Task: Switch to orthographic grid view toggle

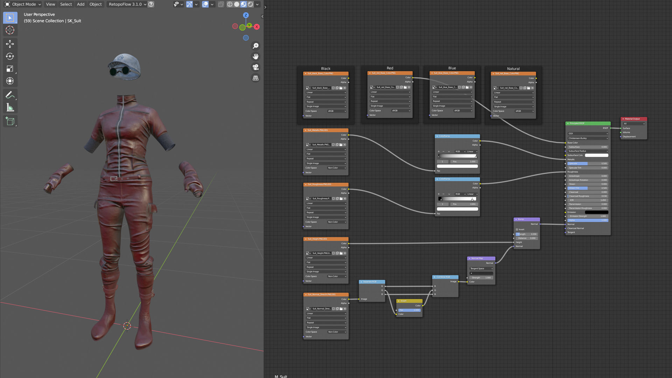Action: click(255, 78)
